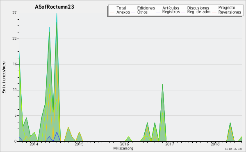Click the blue Registros color line in legend
246x152 pixels.
tap(158, 12)
